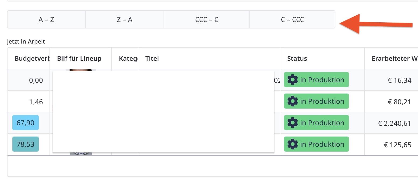Click the € 80,21 value cell
418x186 pixels.
399,102
